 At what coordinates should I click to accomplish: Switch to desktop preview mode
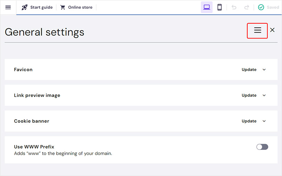(207, 7)
